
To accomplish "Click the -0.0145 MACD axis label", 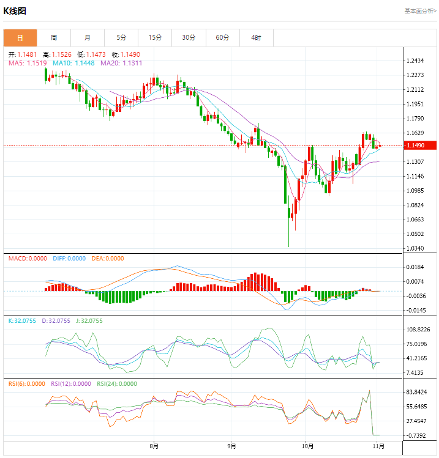I will coord(416,311).
